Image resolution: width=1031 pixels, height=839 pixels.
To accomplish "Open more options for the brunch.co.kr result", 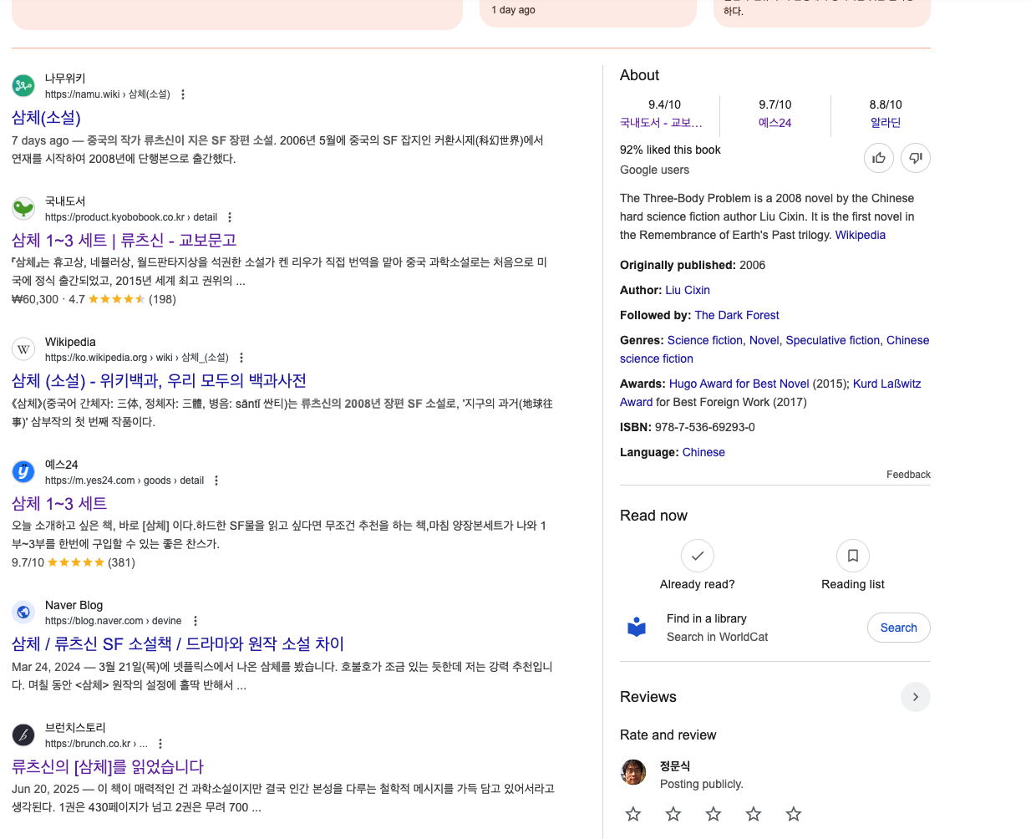I will (160, 744).
